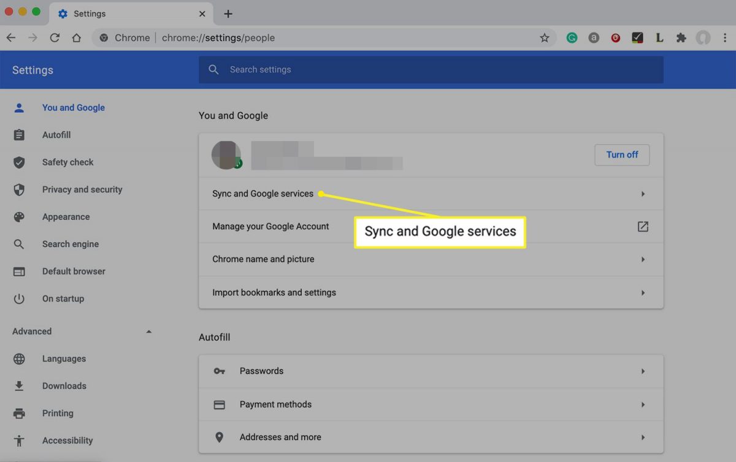Image resolution: width=736 pixels, height=462 pixels.
Task: Select Privacy and security in the sidebar
Action: coord(82,189)
